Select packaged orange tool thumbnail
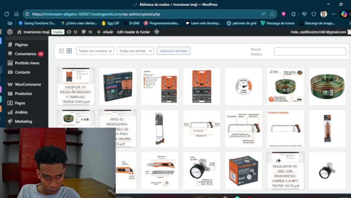Image resolution: width=351 pixels, height=198 pixels. tap(328, 129)
